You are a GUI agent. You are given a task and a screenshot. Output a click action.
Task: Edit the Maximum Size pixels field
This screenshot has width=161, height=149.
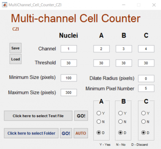(69, 92)
